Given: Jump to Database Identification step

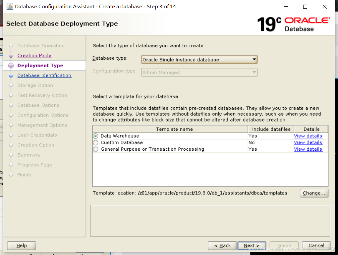Looking at the screenshot, I should [44, 76].
